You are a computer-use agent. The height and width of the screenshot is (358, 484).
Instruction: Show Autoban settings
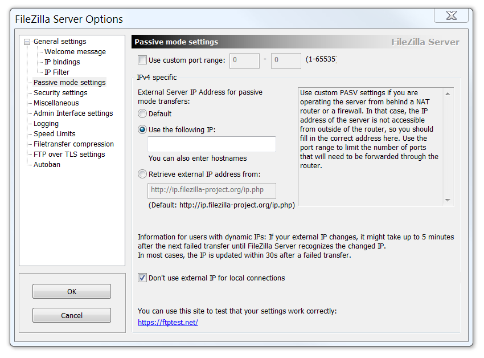click(x=47, y=164)
